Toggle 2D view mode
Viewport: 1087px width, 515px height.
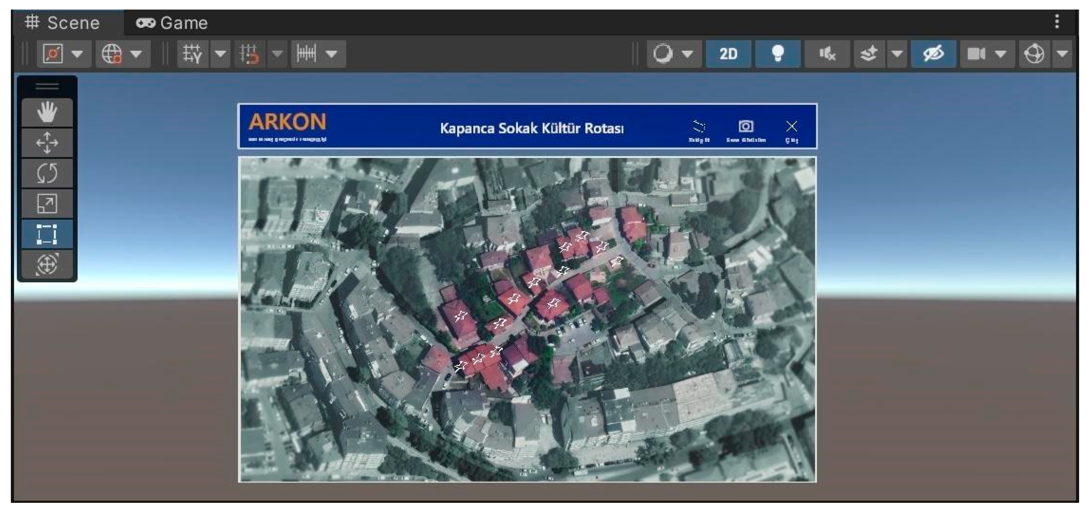tap(728, 54)
